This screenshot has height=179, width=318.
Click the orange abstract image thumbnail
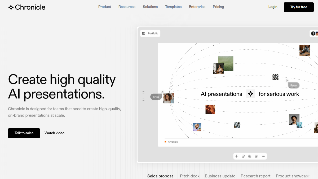210,109
